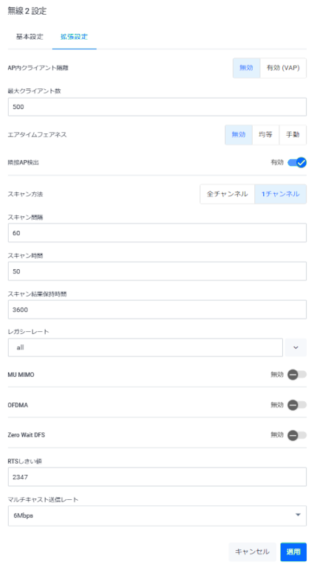Enable the OFDMA toggle
314x570 pixels.
point(297,405)
